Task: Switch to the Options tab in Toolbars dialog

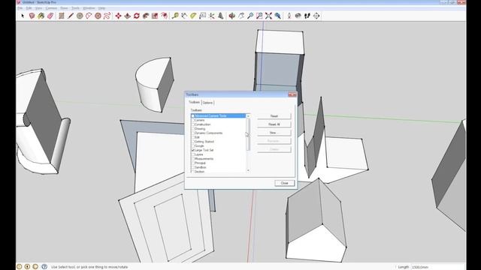Action: 207,103
